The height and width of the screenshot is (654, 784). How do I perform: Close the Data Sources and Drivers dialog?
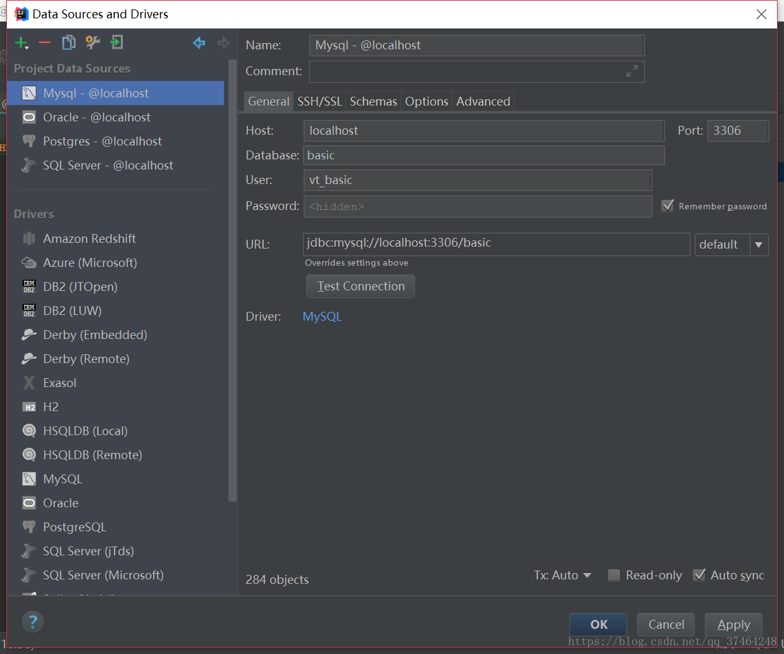[761, 14]
